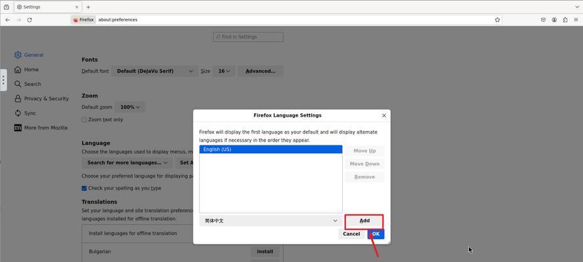
Task: Click the side panel handle with three dots
Action: (3, 80)
